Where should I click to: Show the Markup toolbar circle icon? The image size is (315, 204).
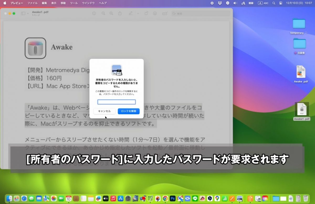coord(155,13)
